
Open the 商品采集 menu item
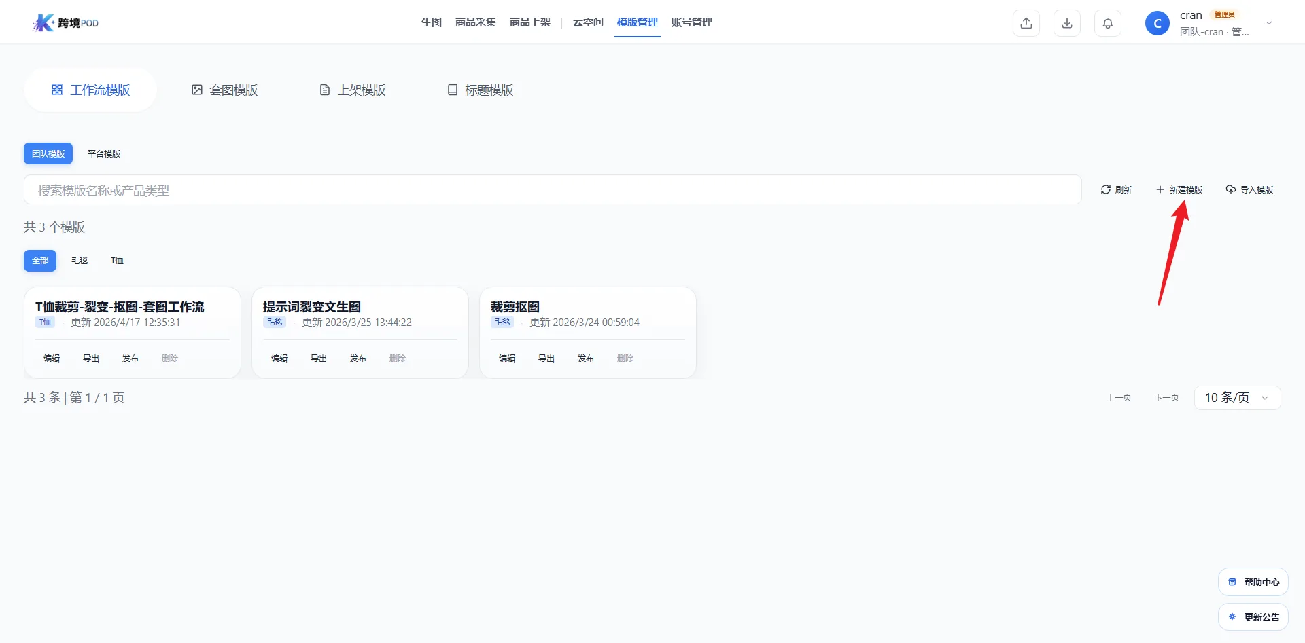(x=476, y=22)
